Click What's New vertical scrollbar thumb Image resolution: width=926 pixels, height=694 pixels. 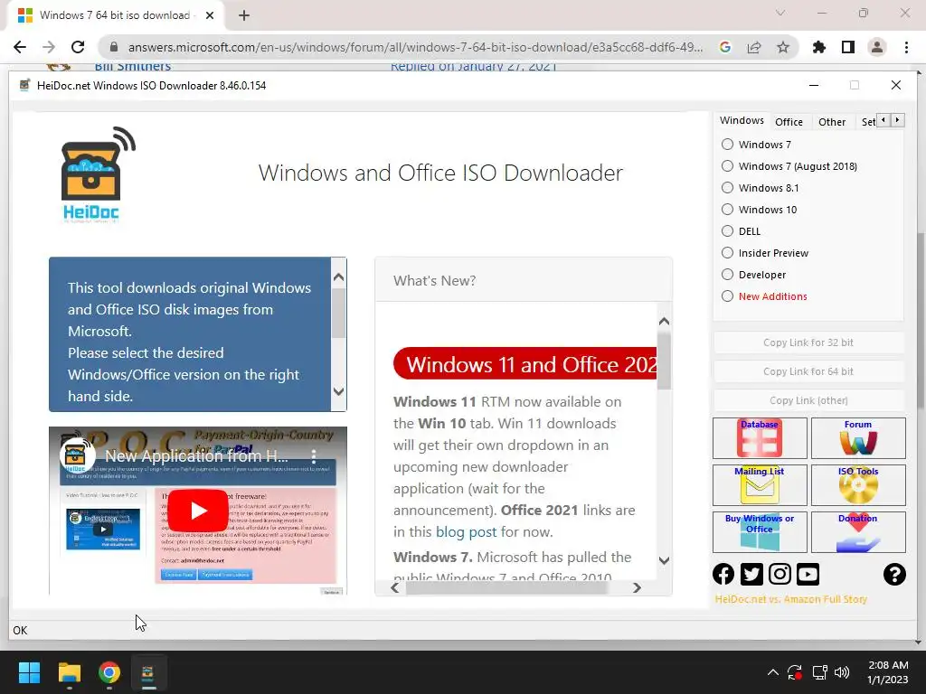click(664, 361)
